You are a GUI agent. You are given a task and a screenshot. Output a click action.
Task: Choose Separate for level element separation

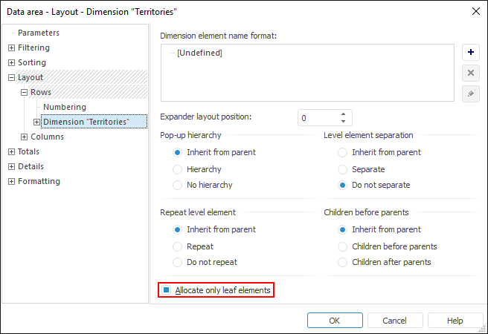tap(343, 168)
